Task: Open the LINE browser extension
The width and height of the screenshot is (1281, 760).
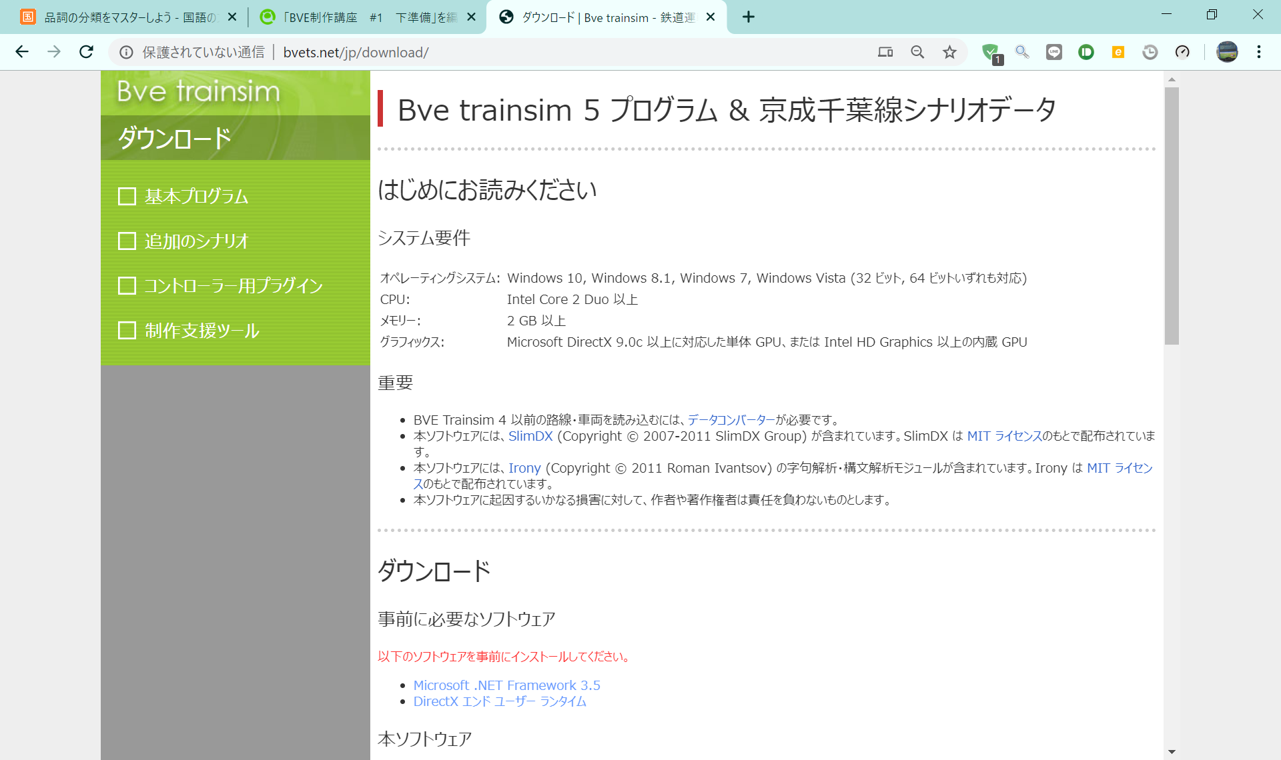Action: (x=1054, y=52)
